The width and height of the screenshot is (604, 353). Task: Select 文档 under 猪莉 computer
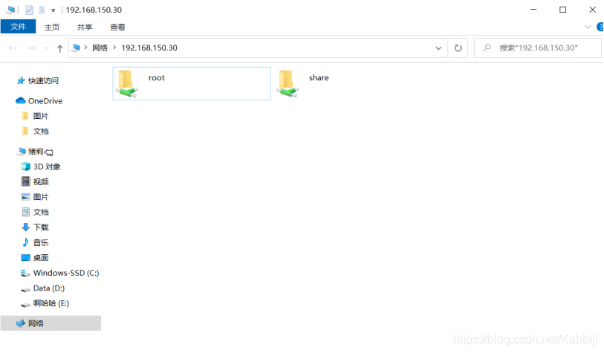point(40,212)
